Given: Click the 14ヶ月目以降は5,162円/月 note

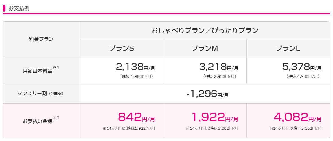Looking at the screenshot, I should click(x=295, y=128).
